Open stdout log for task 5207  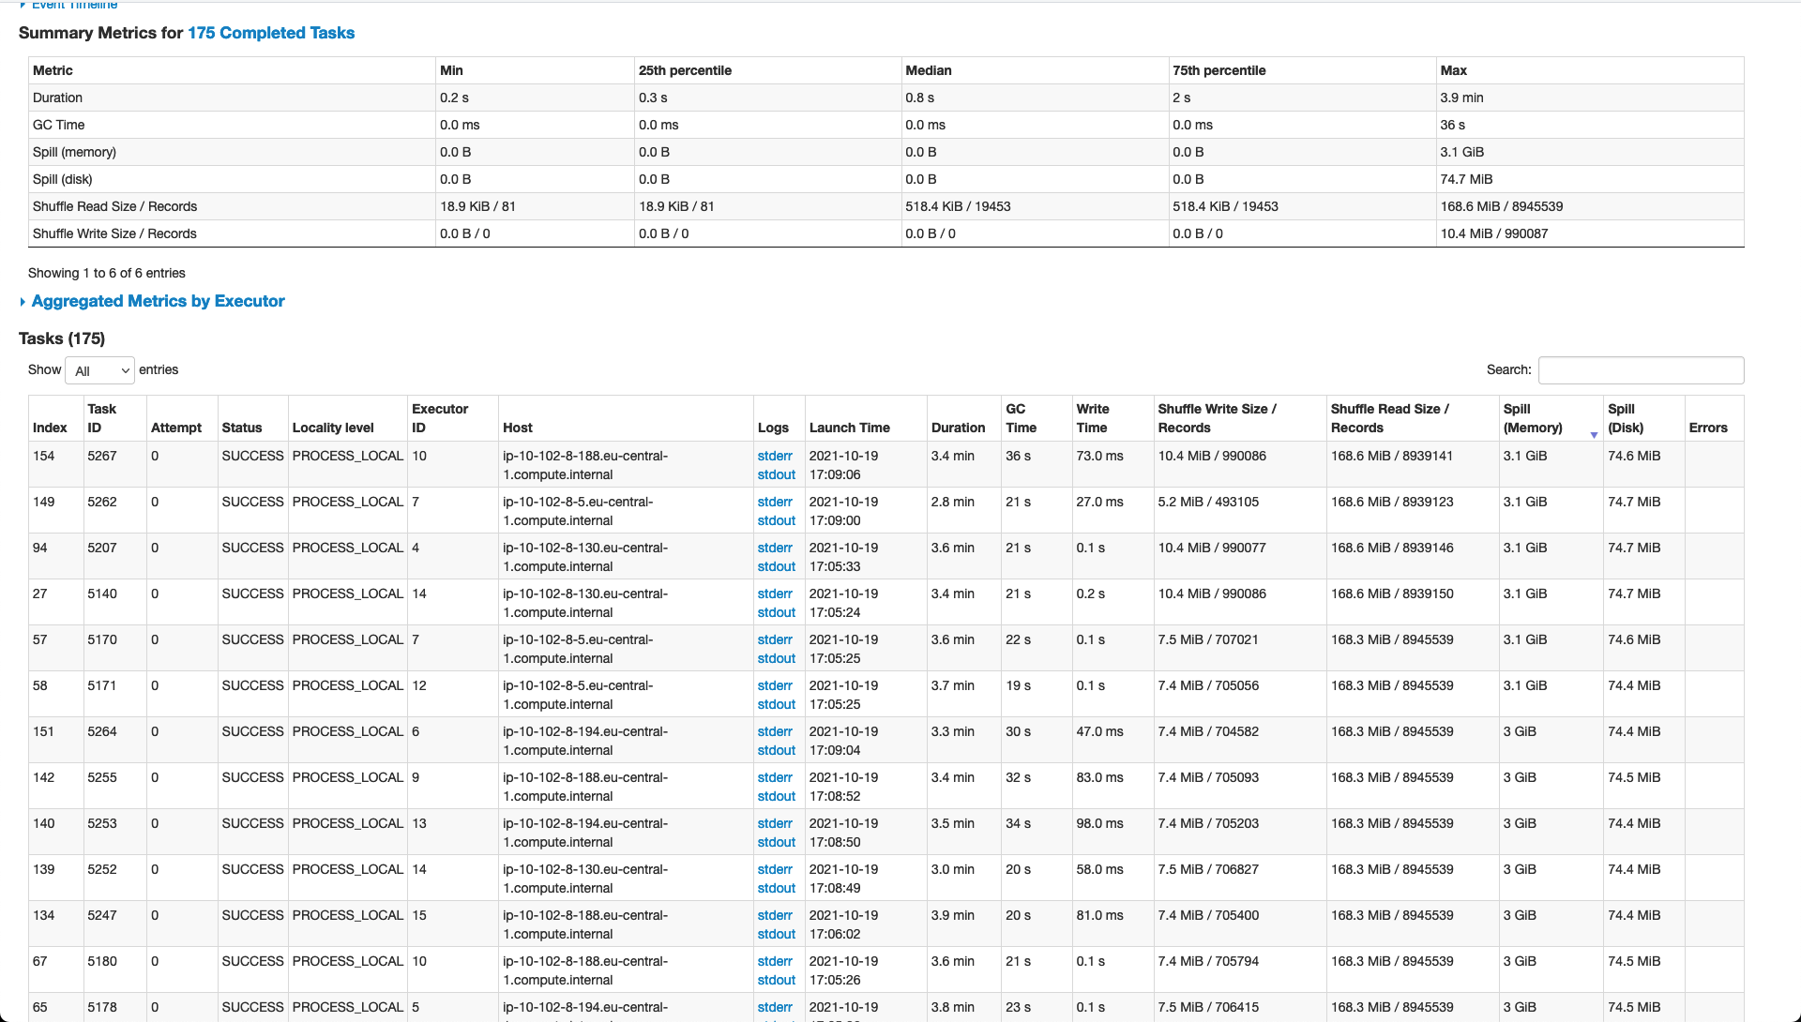[776, 566]
